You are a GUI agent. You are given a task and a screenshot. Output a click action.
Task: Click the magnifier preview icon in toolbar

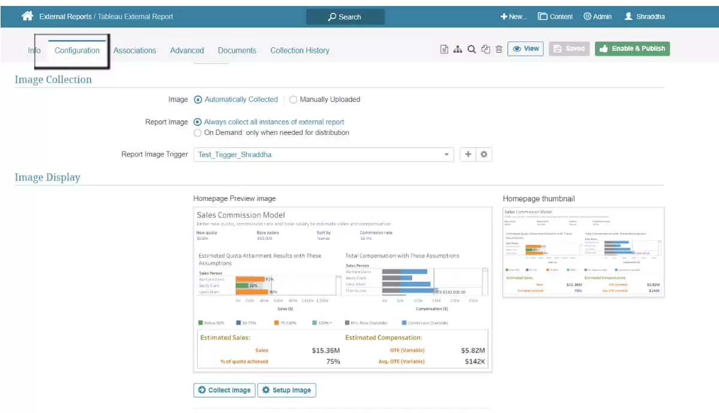point(472,49)
